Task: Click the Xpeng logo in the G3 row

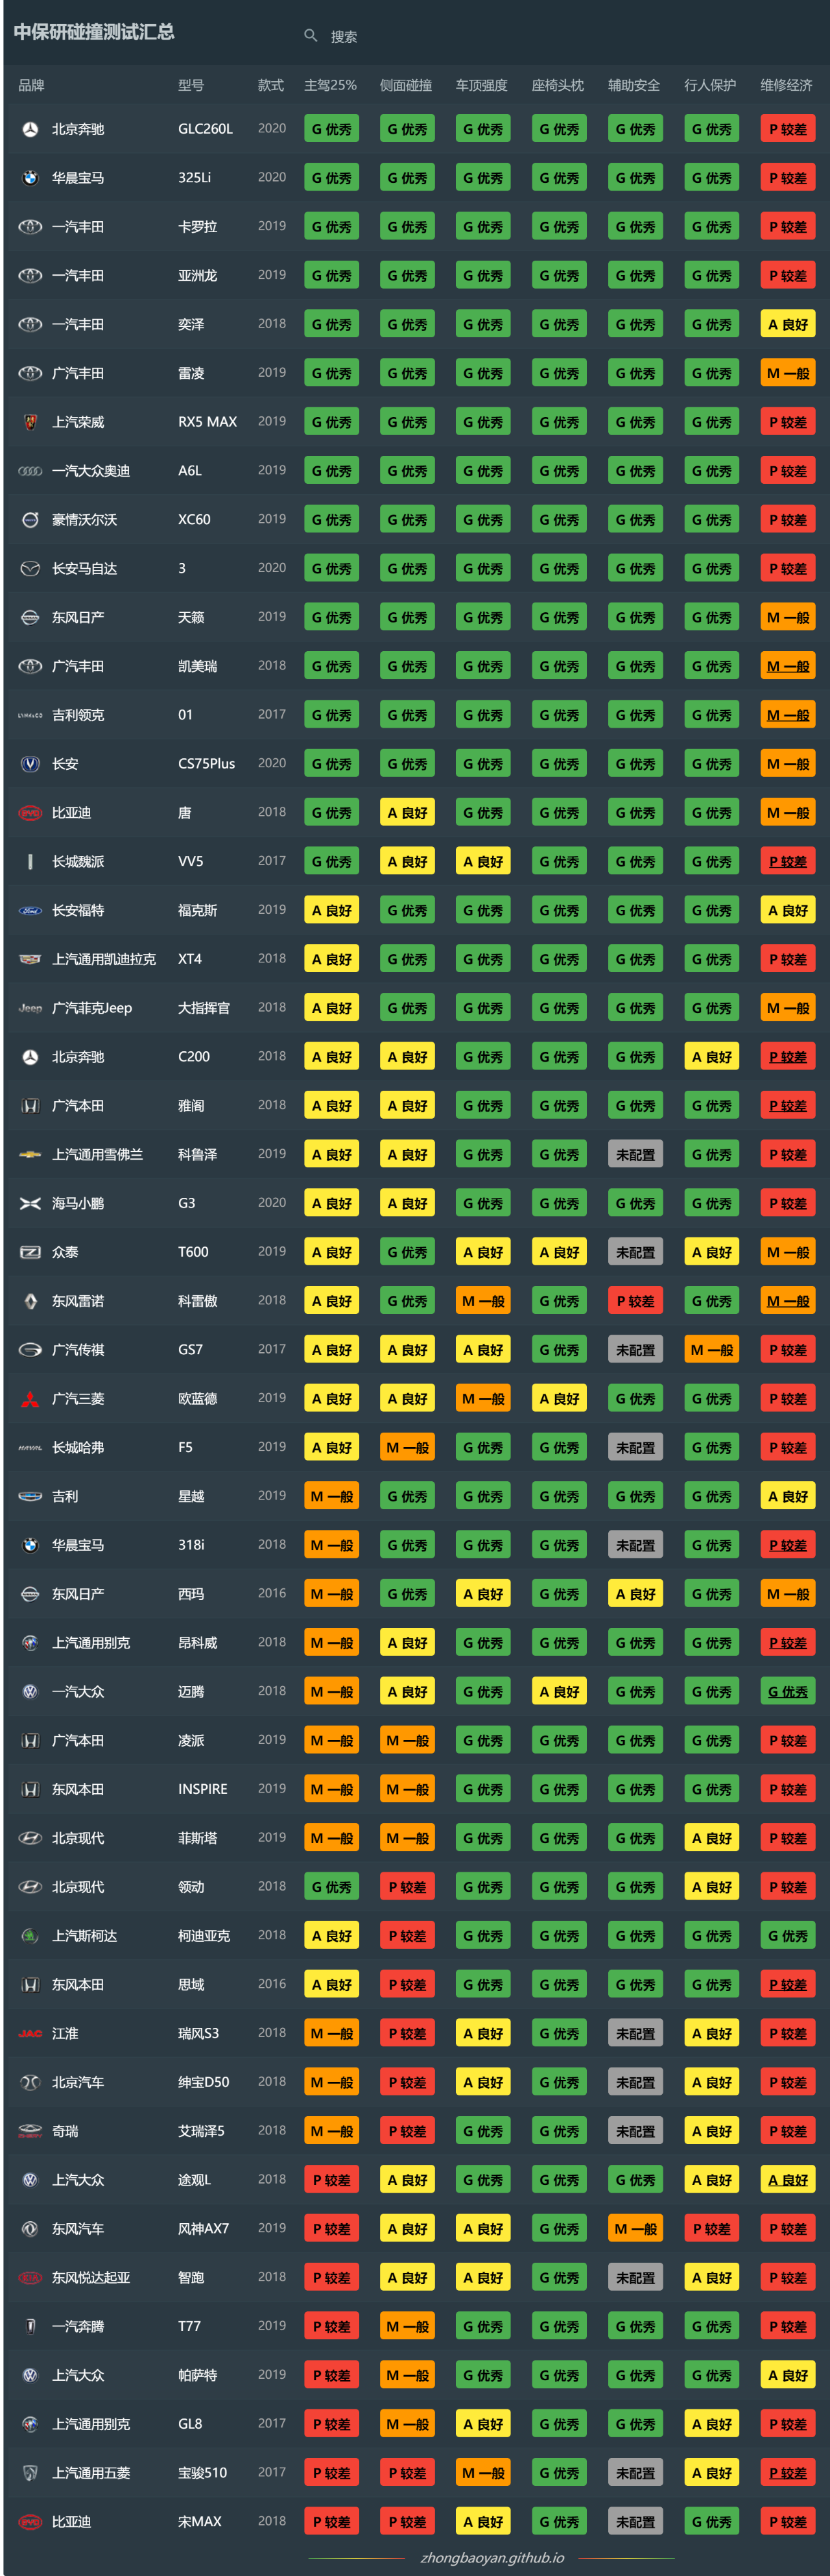Action: [x=30, y=1203]
